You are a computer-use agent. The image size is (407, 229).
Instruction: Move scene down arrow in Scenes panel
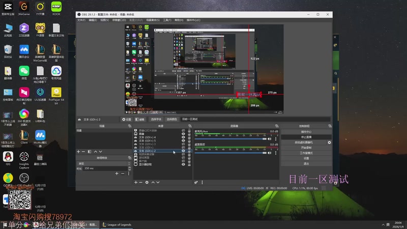click(x=100, y=152)
